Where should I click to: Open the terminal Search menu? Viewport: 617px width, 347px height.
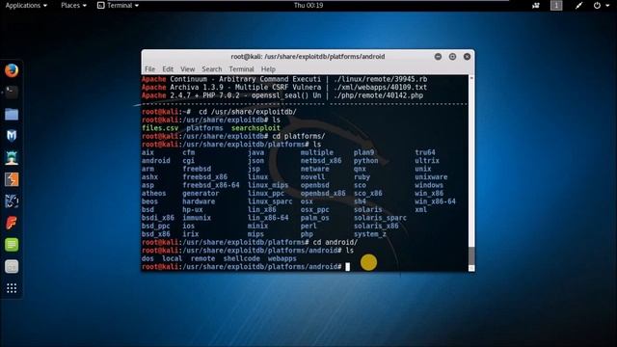[x=212, y=69]
